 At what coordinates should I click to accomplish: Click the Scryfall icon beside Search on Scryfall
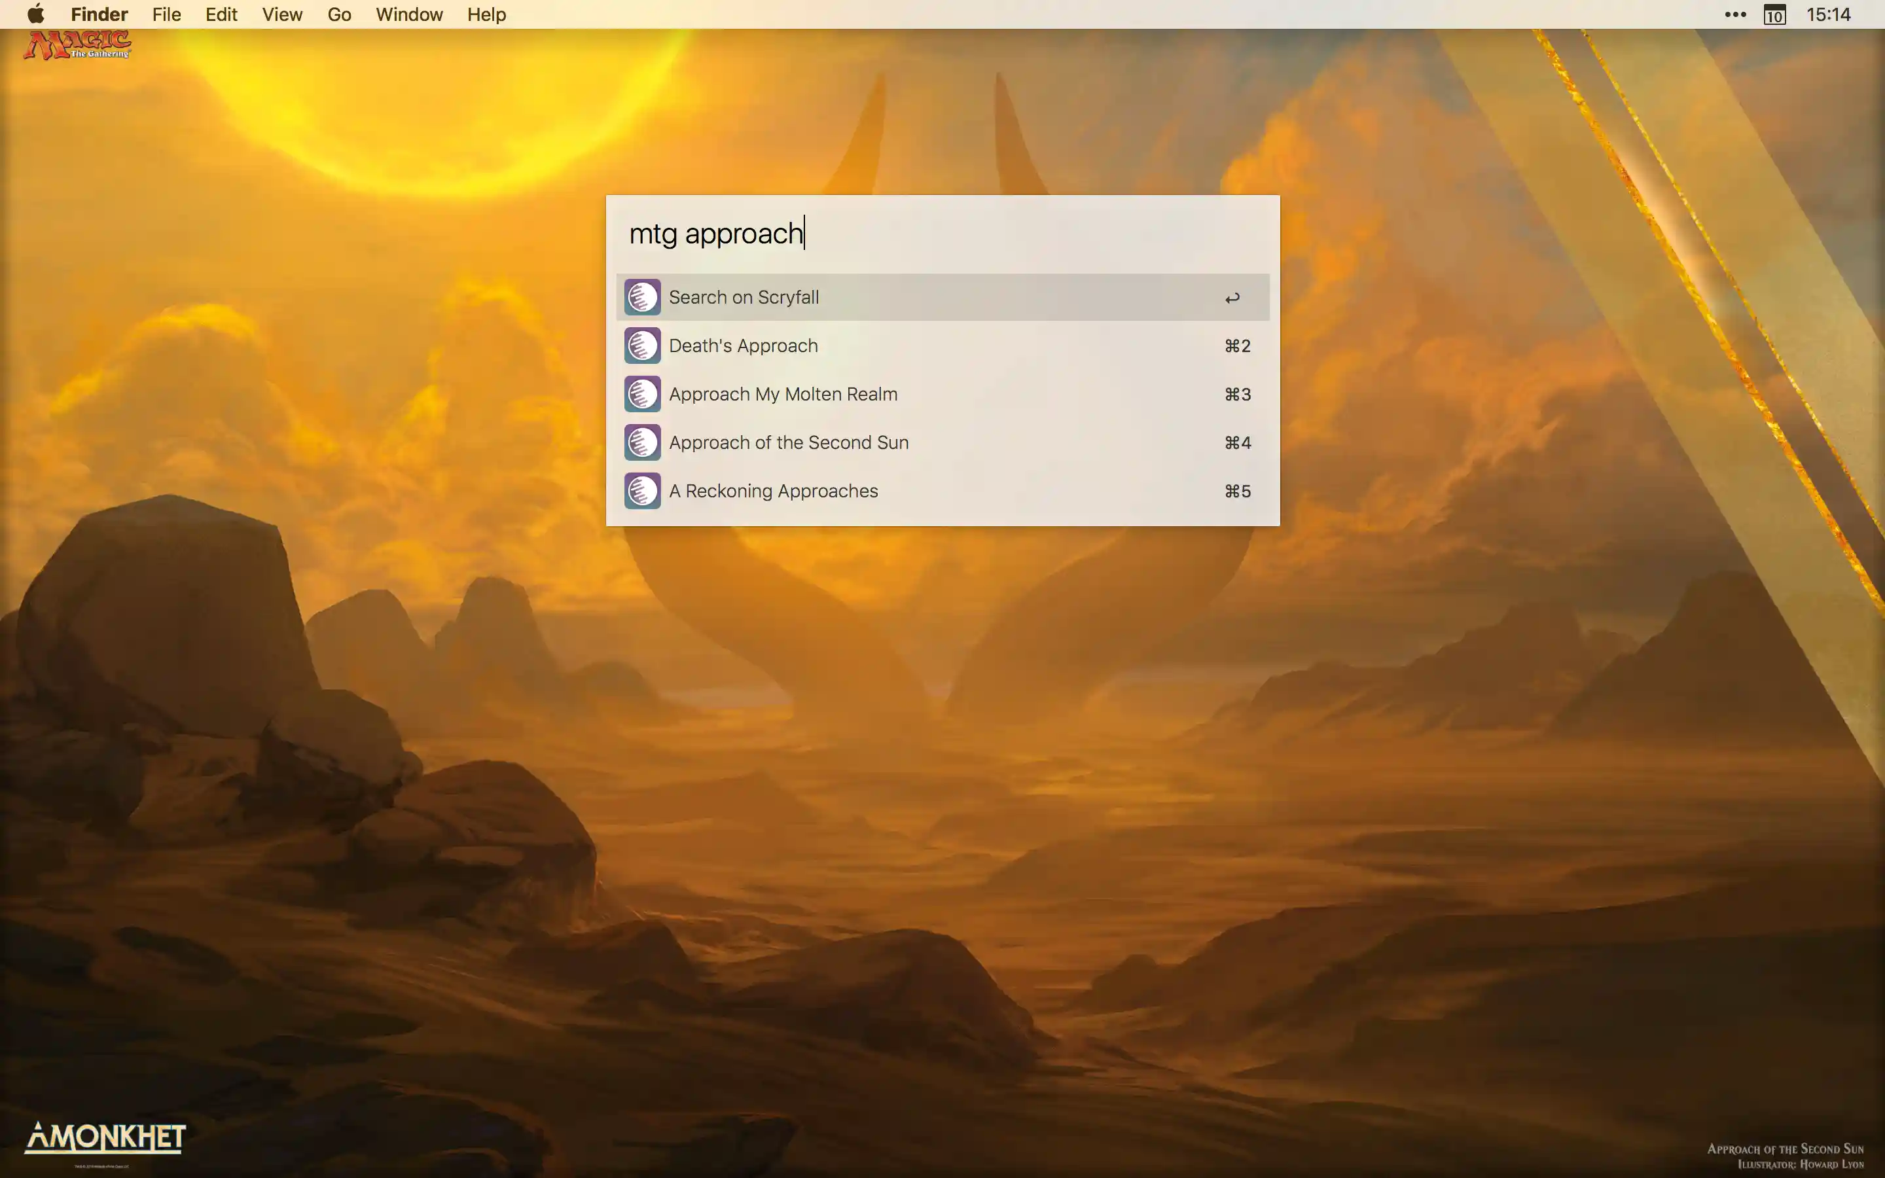tap(642, 297)
